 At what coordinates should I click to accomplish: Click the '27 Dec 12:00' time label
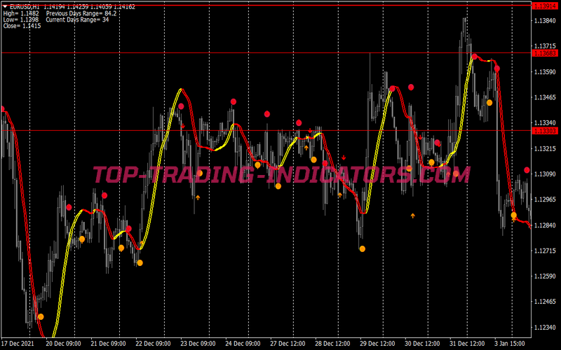[x=288, y=344]
